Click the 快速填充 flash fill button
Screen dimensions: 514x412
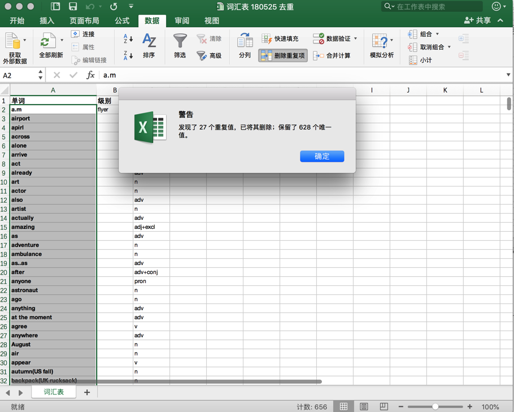click(x=280, y=38)
